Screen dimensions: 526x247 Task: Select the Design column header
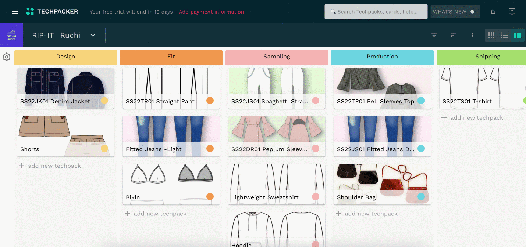(x=65, y=57)
